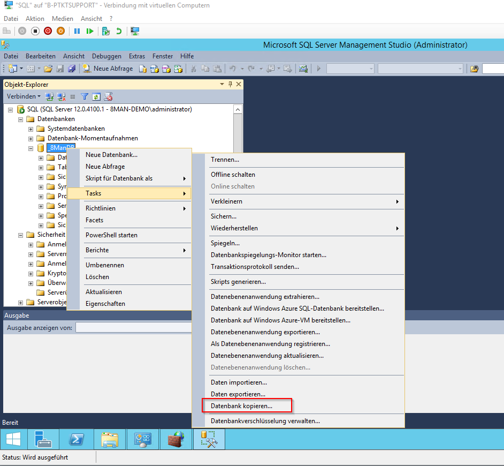
Task: Click the Object Explorer refresh icon
Action: (96, 97)
